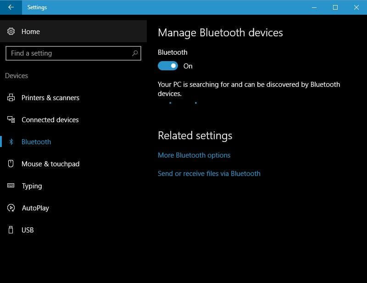This screenshot has height=283, width=367.
Task: Click the Connected devices icon
Action: tap(11, 119)
